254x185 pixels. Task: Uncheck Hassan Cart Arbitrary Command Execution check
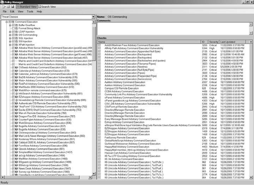99,153
